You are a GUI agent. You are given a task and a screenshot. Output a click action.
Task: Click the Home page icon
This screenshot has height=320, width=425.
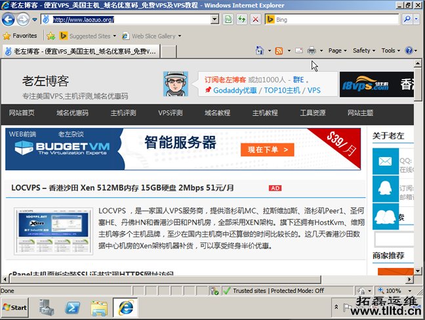[x=260, y=51]
